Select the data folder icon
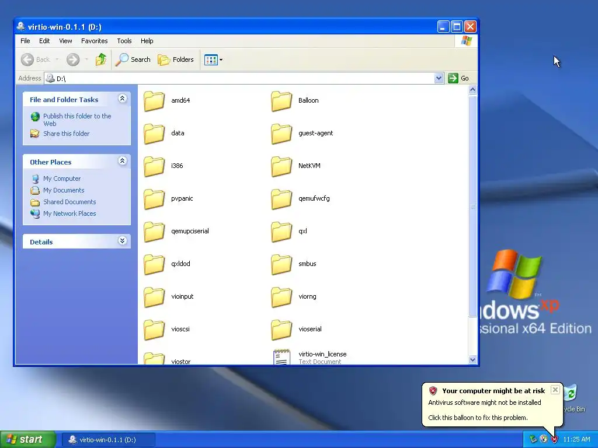The image size is (598, 448). 154,134
